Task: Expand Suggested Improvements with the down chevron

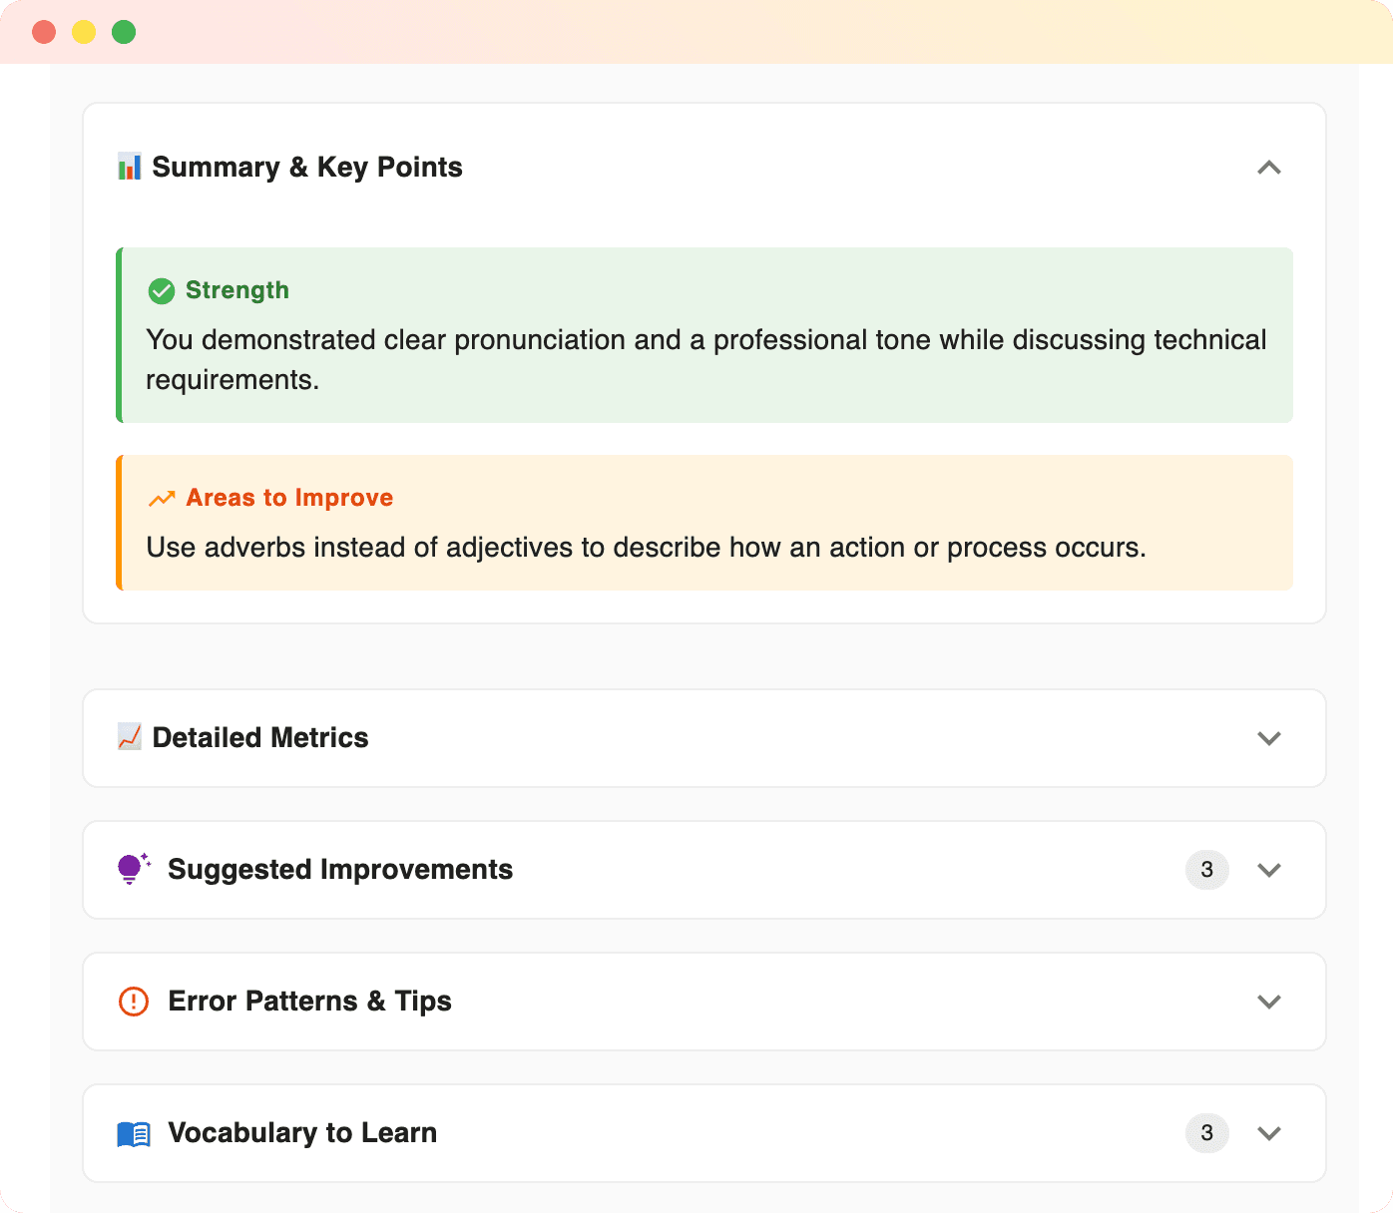Action: click(x=1268, y=870)
